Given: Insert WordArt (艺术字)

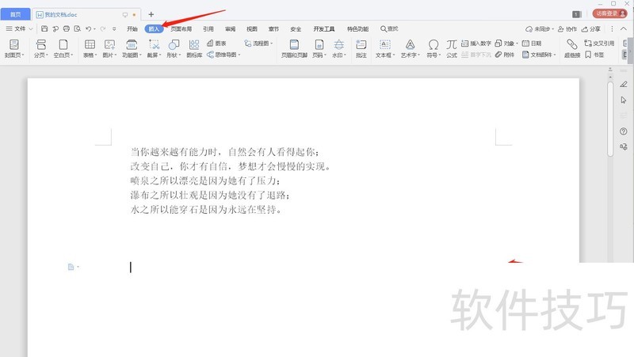Looking at the screenshot, I should tap(411, 48).
